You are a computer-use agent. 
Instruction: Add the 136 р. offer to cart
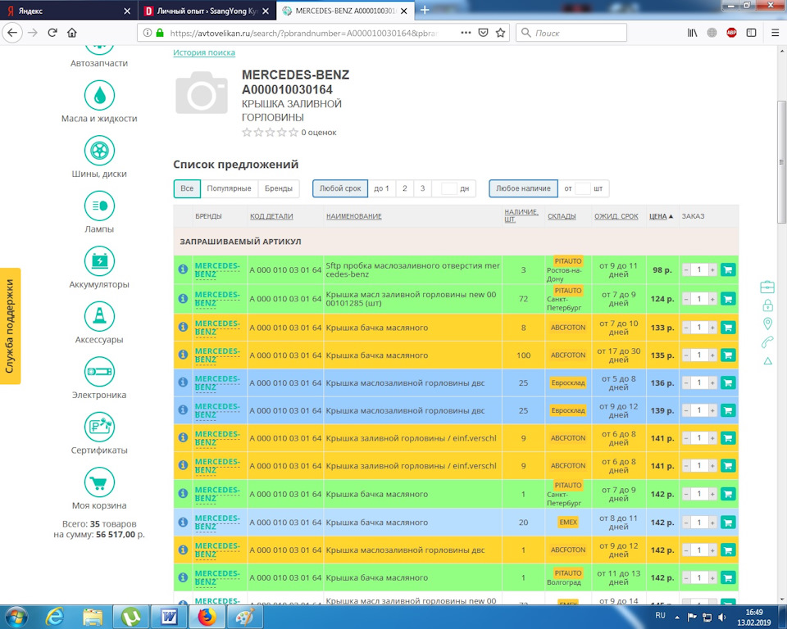click(x=728, y=382)
